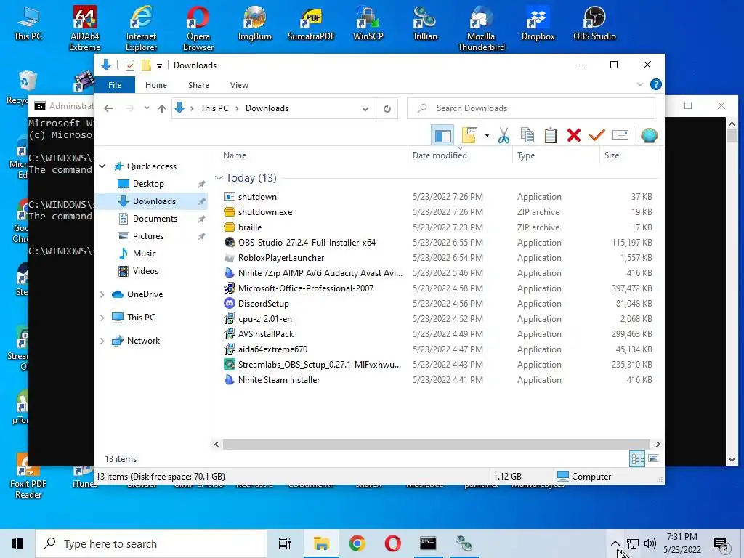This screenshot has height=558, width=744.
Task: Expand the OneDrive tree node
Action: pyautogui.click(x=102, y=294)
